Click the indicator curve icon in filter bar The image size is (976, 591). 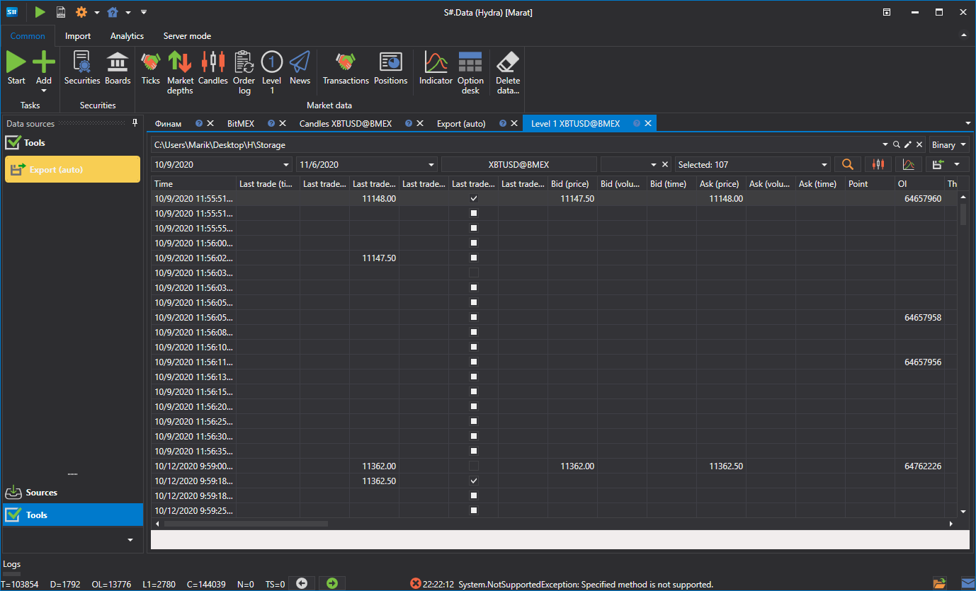point(909,164)
